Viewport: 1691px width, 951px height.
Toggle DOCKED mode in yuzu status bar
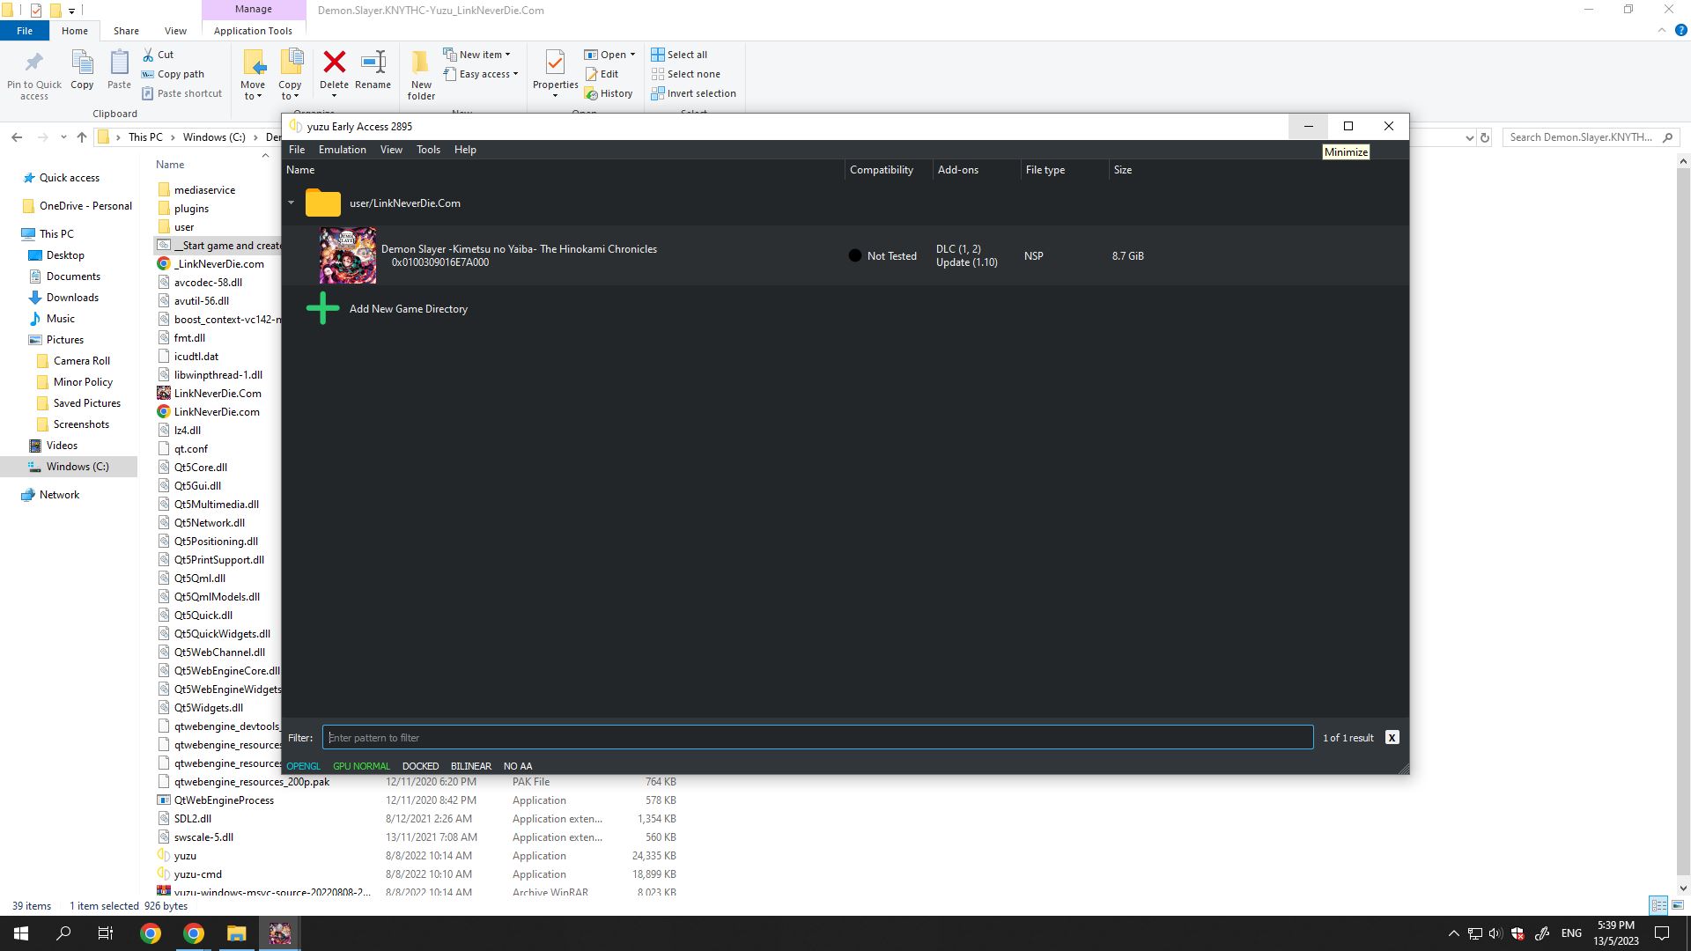pyautogui.click(x=420, y=766)
